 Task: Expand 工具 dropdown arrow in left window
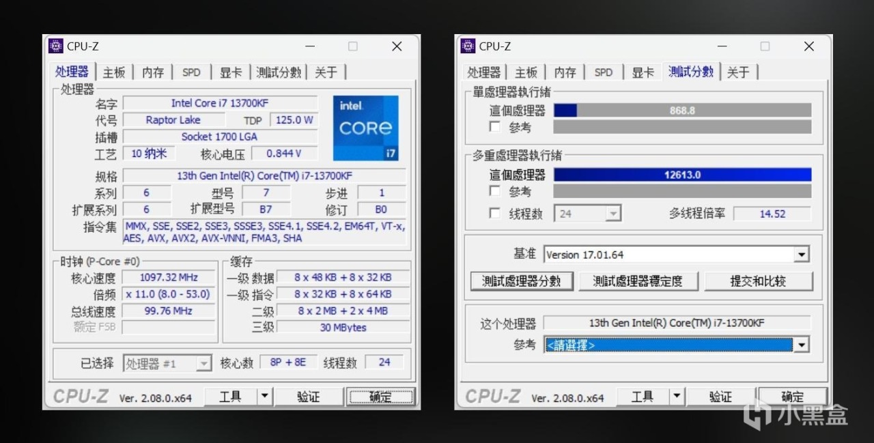(x=265, y=397)
